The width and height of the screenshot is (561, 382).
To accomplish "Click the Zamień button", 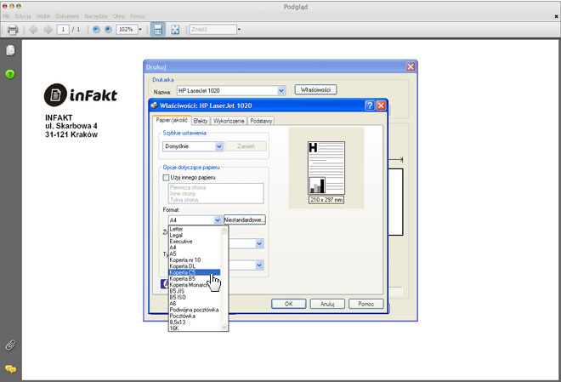I will (x=246, y=146).
